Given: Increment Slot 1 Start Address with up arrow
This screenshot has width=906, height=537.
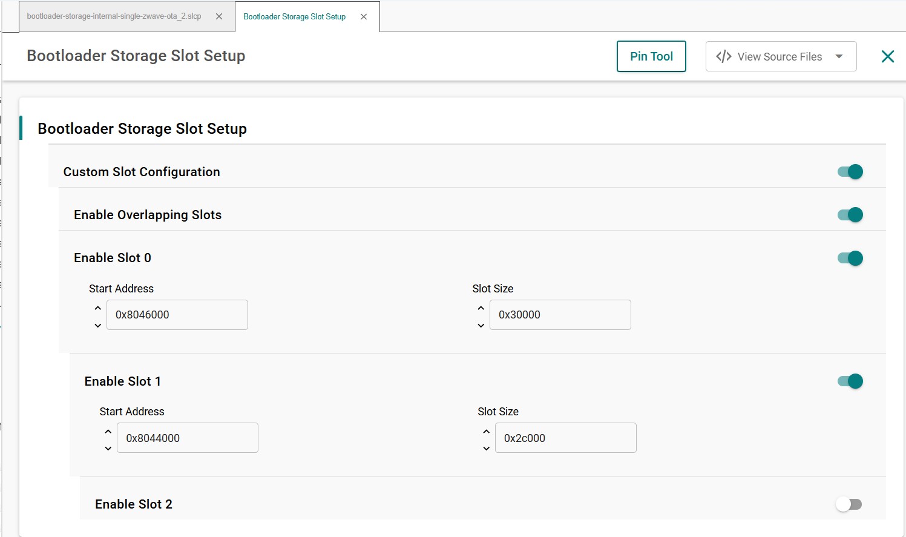Looking at the screenshot, I should point(108,432).
